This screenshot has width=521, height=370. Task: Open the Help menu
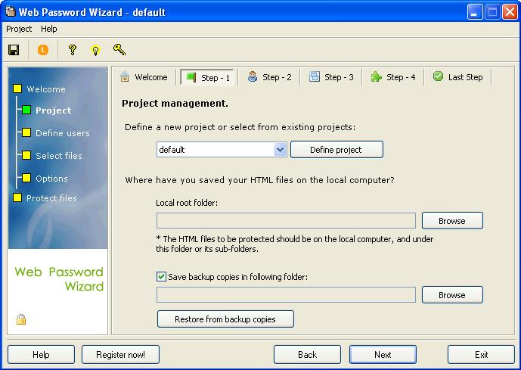49,29
